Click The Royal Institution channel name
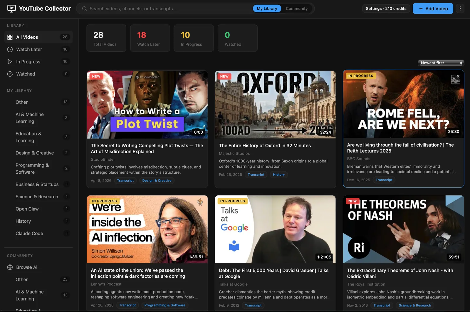Viewport: 470px width, 312px height. click(x=366, y=284)
